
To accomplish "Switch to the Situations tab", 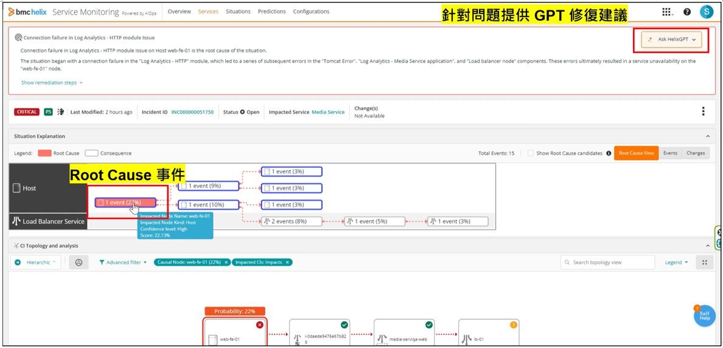I will point(238,12).
